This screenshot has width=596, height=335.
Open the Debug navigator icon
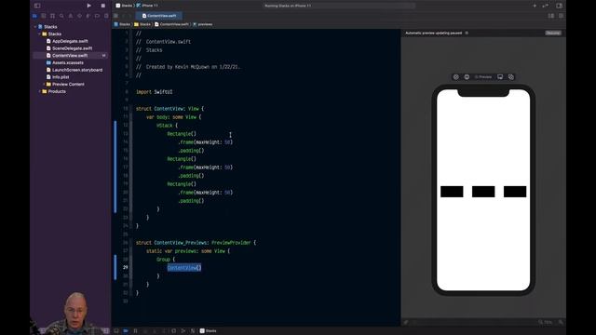tap(88, 16)
